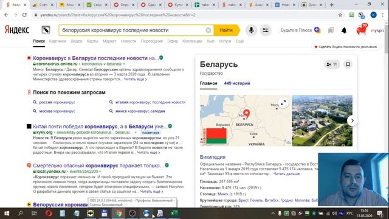This screenshot has height=219, width=389.
Task: Switch to Chrome in the taskbar
Action: click(119, 214)
